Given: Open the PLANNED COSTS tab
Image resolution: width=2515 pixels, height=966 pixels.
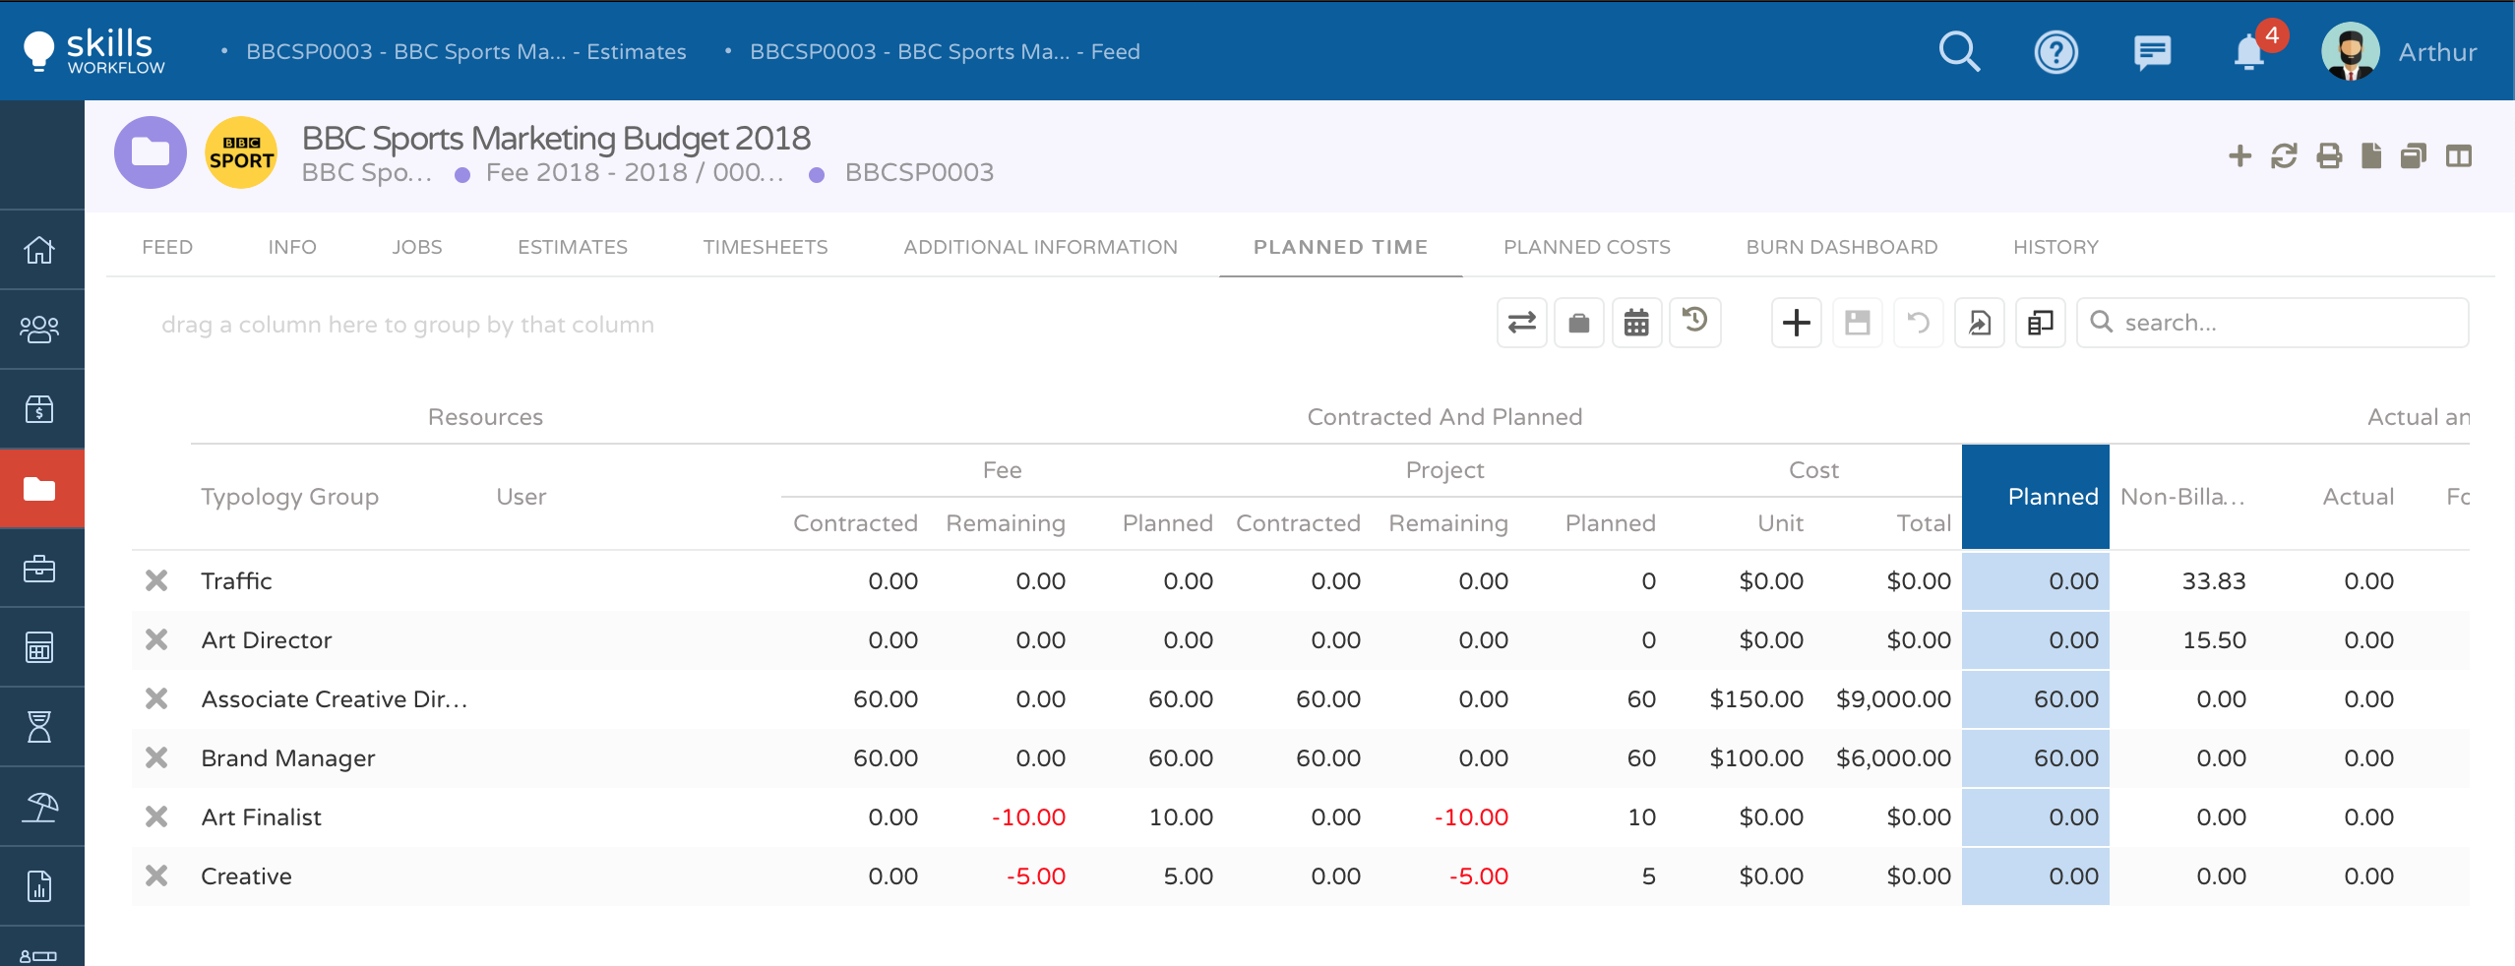Looking at the screenshot, I should tap(1587, 247).
